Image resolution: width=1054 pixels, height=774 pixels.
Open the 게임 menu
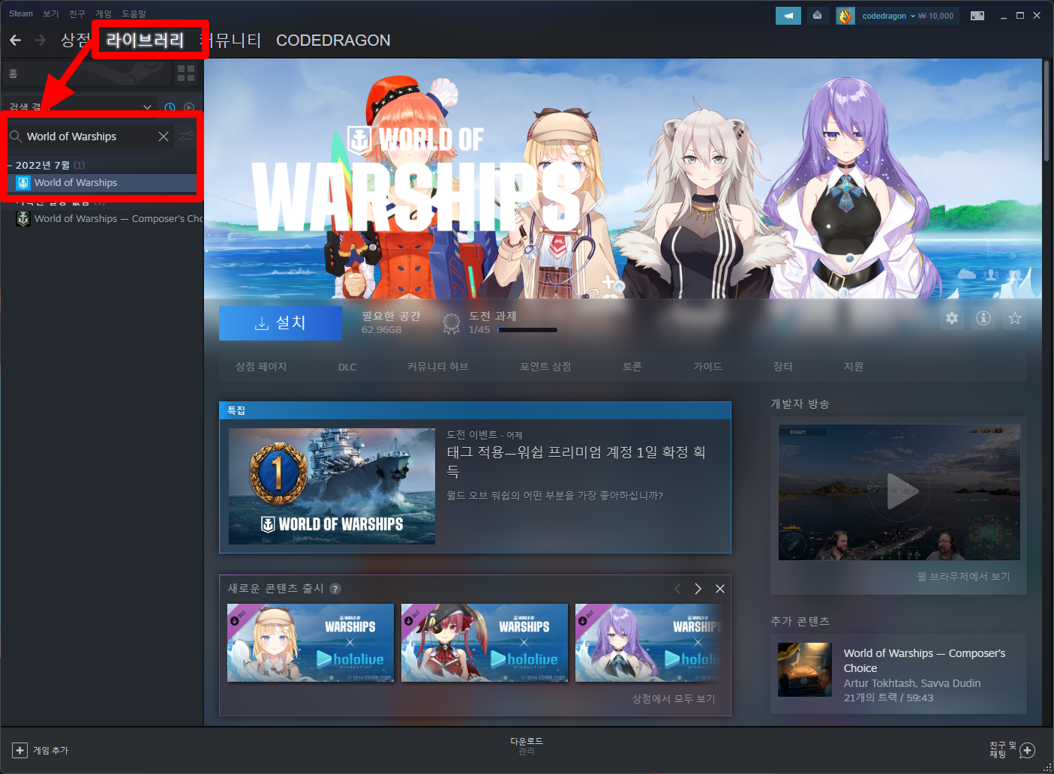(104, 13)
